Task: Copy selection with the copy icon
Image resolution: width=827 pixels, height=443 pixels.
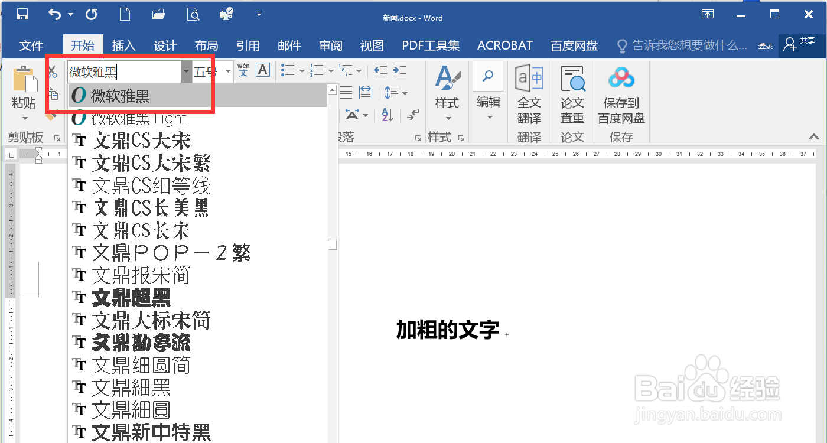Action: [x=53, y=95]
